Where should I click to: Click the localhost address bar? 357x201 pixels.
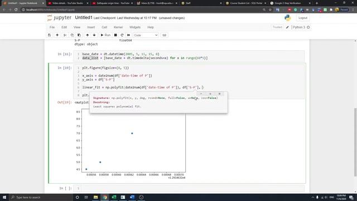141,10
